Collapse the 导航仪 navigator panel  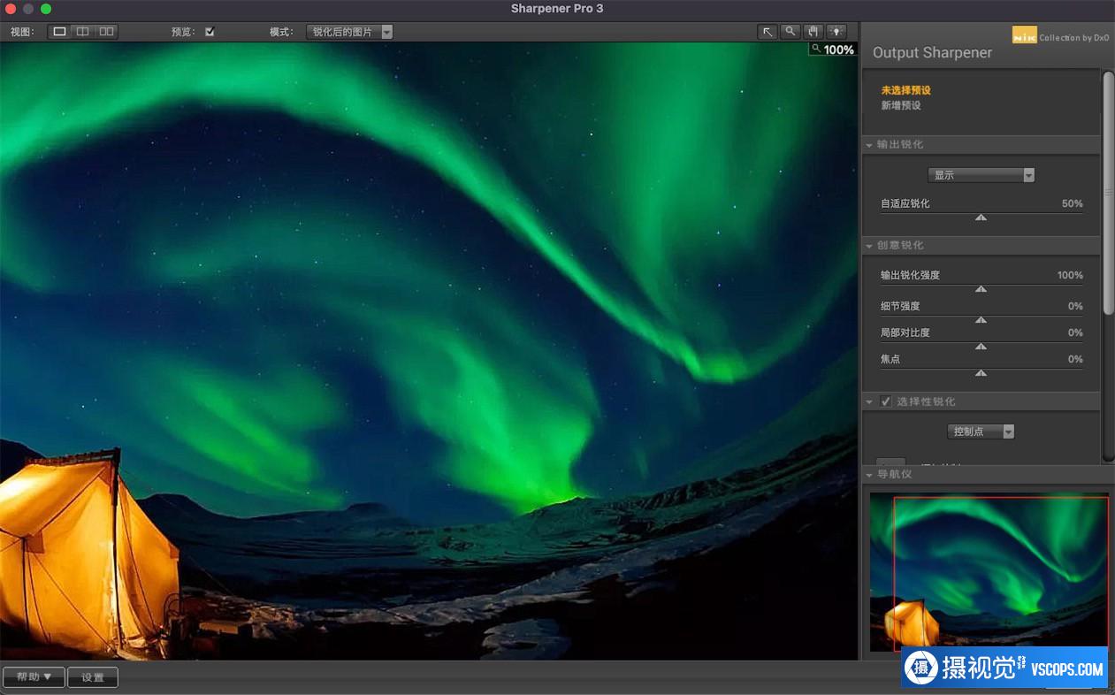[869, 475]
